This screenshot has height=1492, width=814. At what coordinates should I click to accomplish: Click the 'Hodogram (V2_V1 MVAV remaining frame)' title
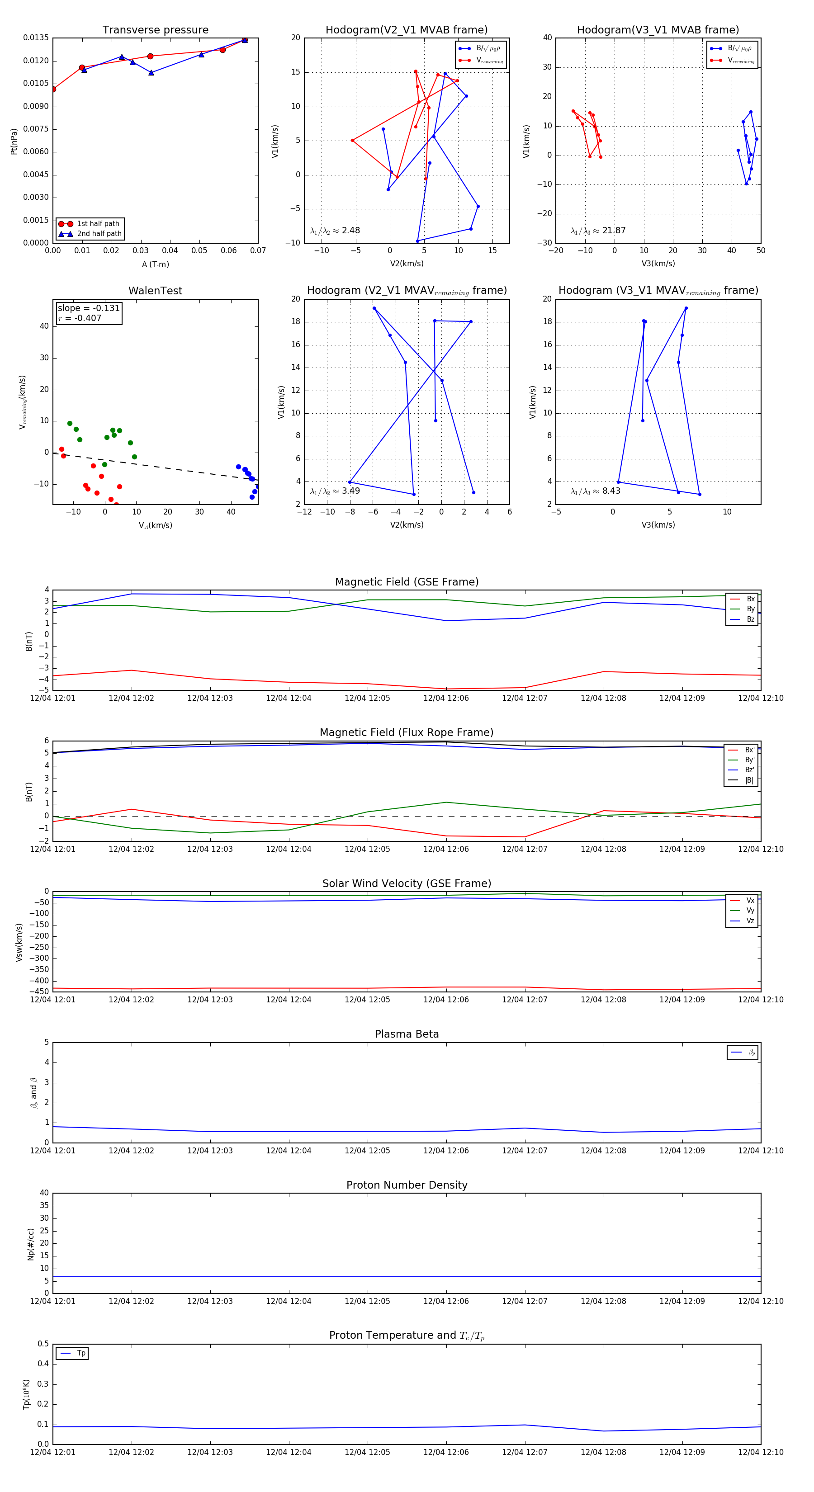pos(407,291)
